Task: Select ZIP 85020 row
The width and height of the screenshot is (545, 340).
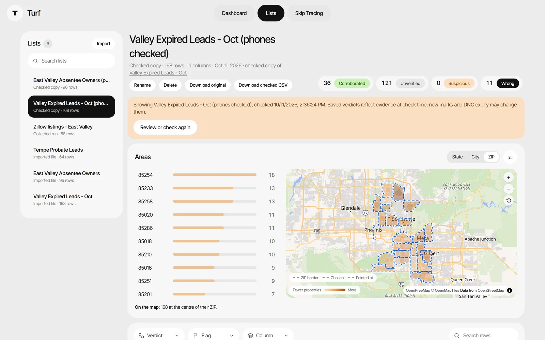Action: (206, 215)
